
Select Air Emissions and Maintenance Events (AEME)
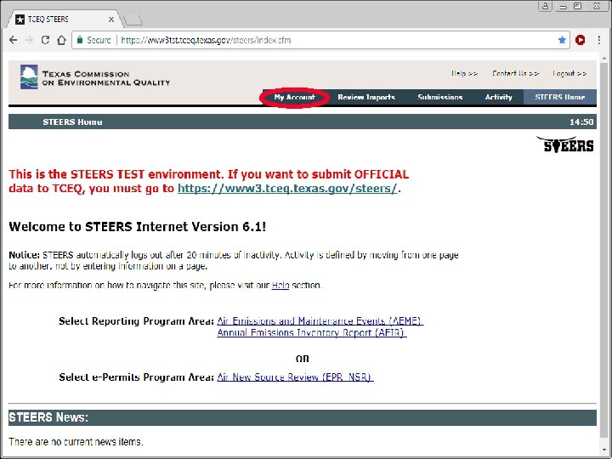[x=320, y=320]
